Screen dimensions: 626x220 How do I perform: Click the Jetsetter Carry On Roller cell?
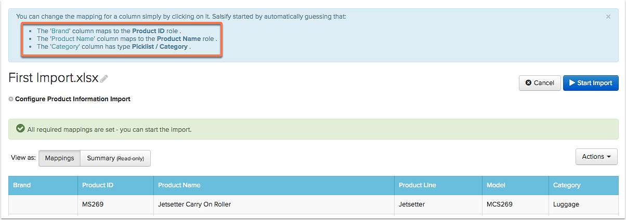point(274,204)
